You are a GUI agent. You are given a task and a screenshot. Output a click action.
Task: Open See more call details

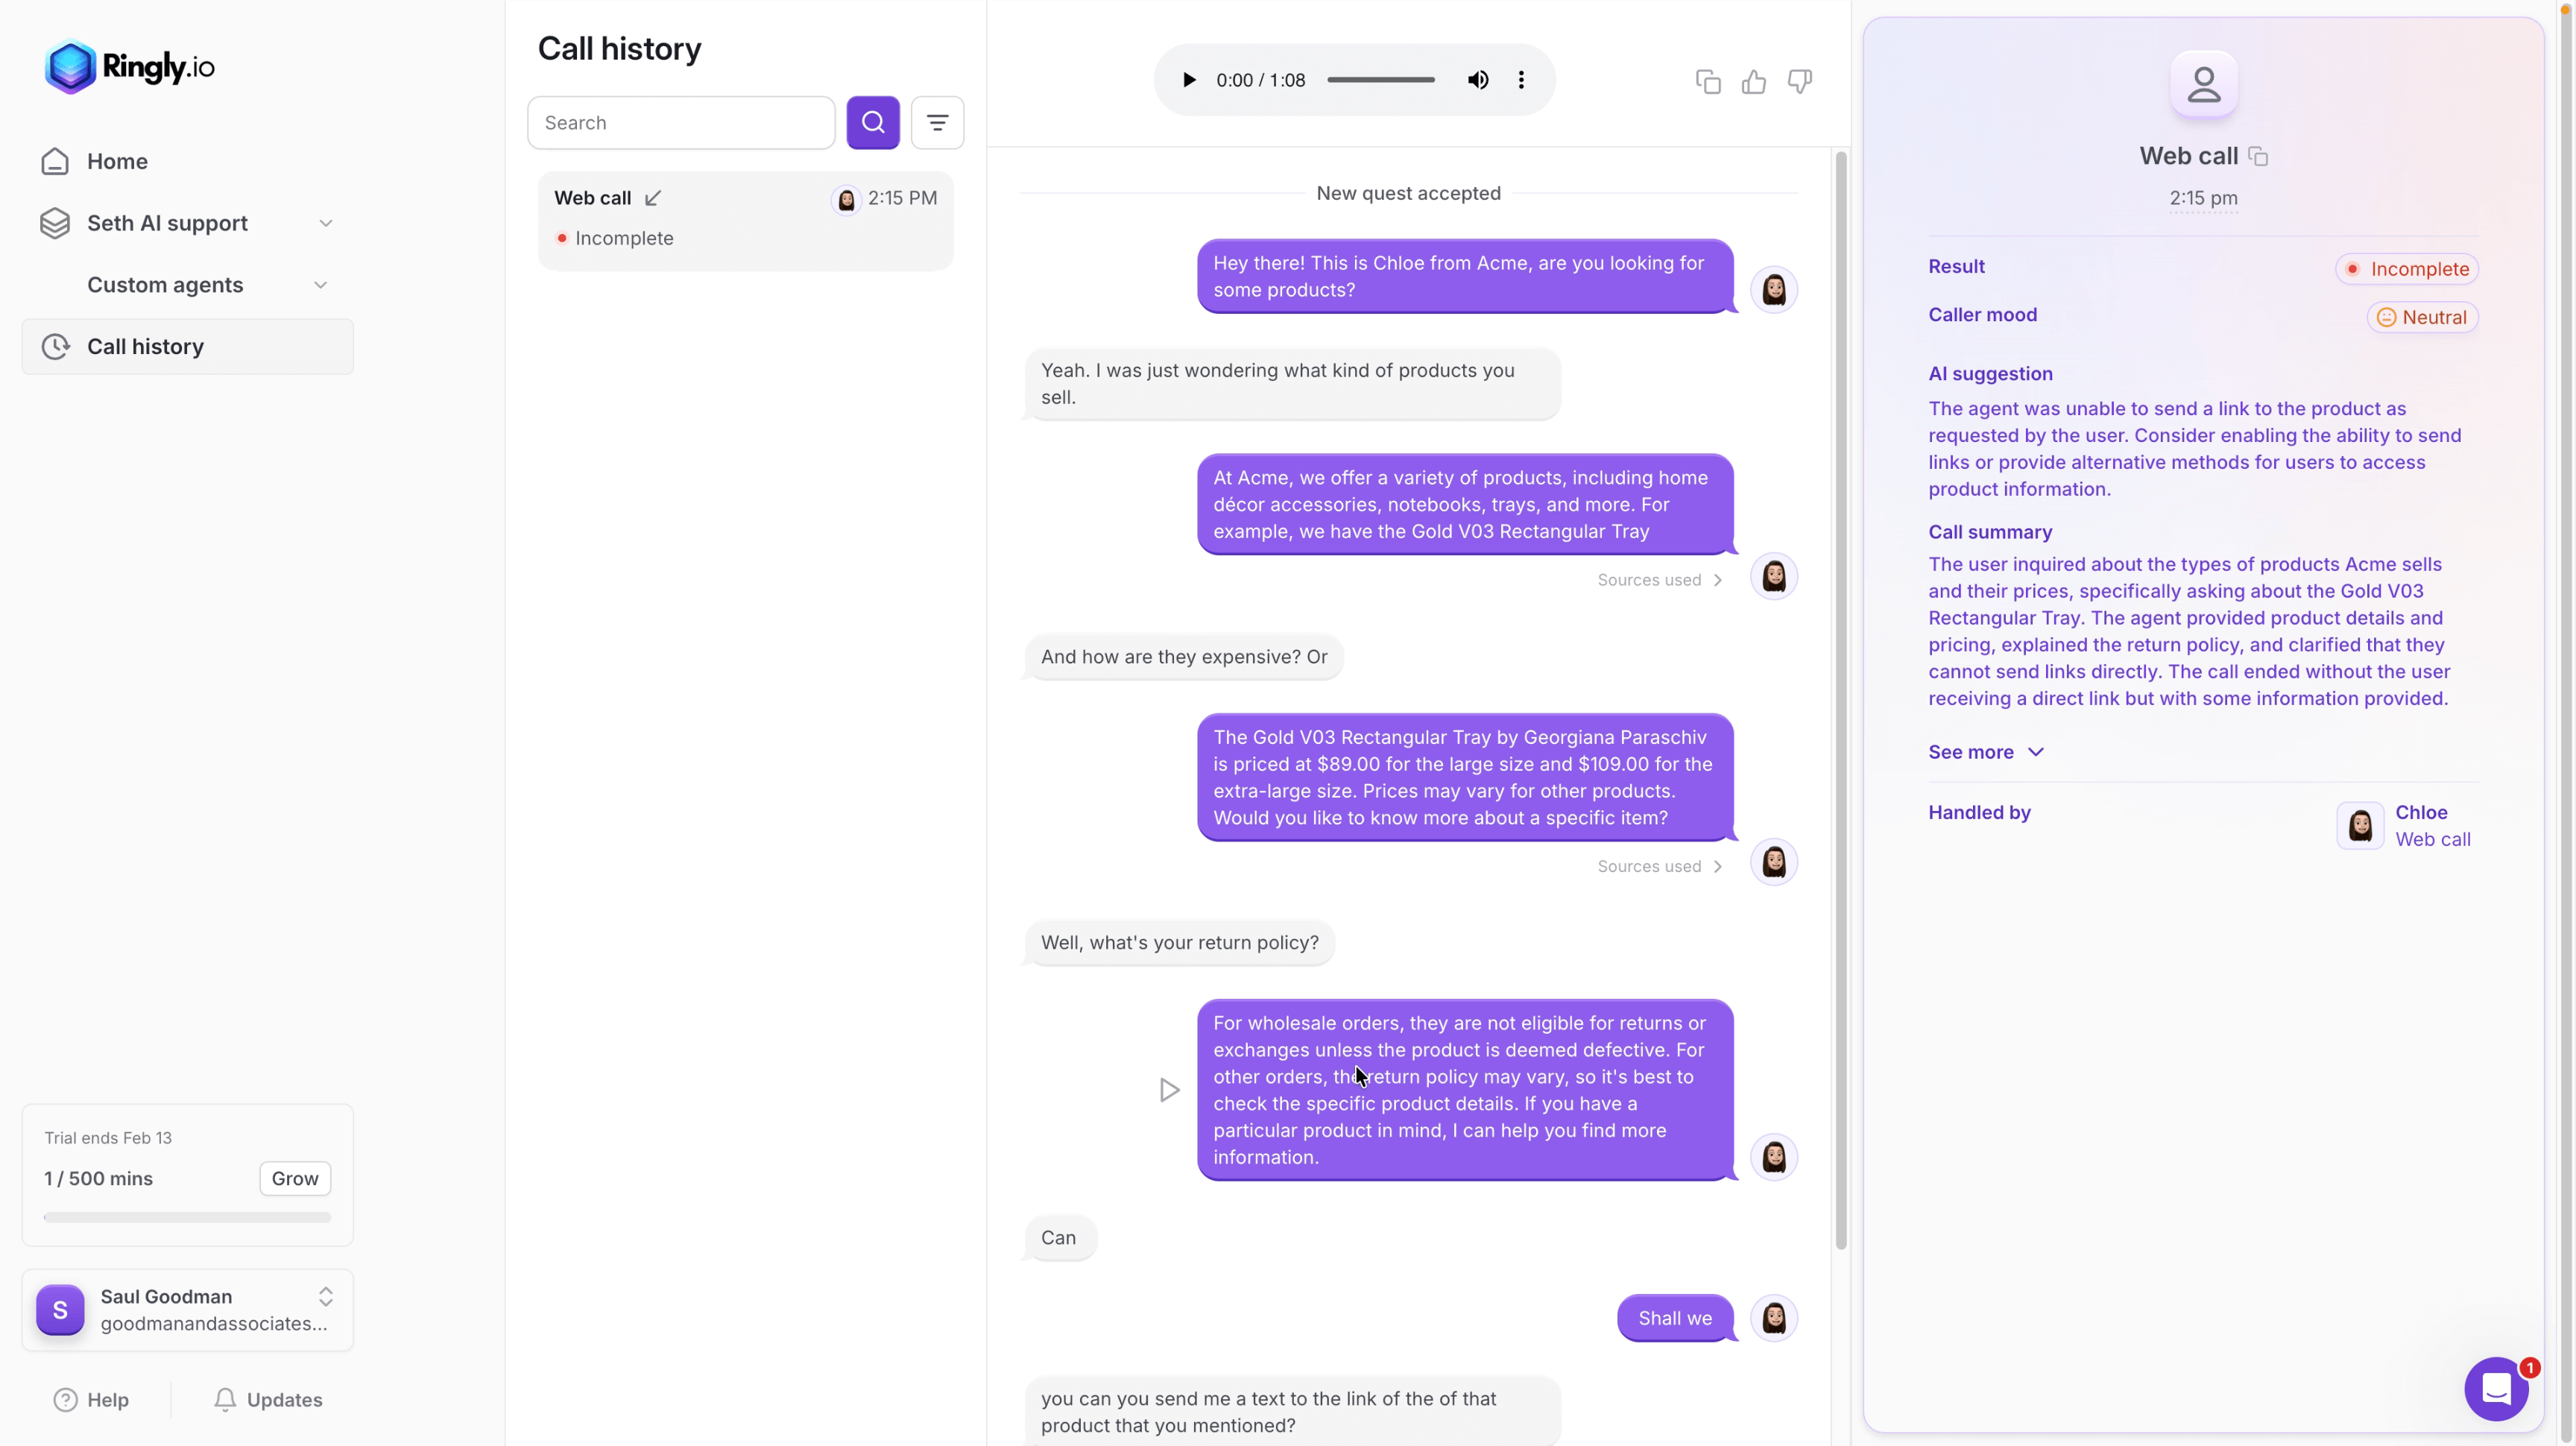click(1985, 751)
